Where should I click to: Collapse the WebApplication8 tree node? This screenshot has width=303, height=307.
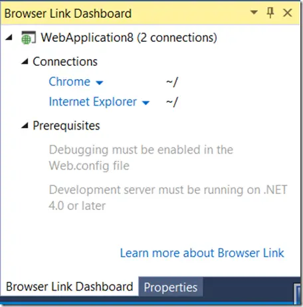coord(9,37)
